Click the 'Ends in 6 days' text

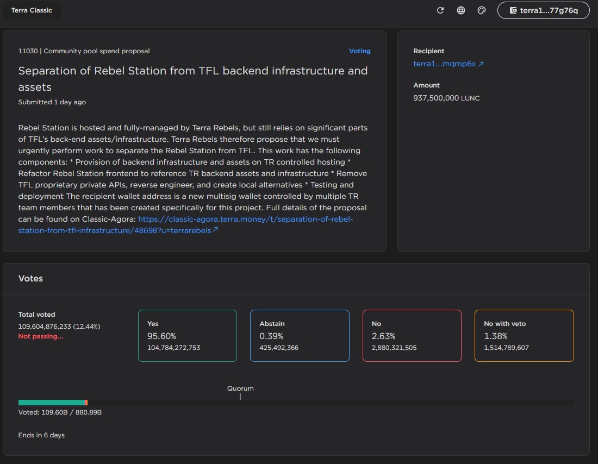click(41, 435)
